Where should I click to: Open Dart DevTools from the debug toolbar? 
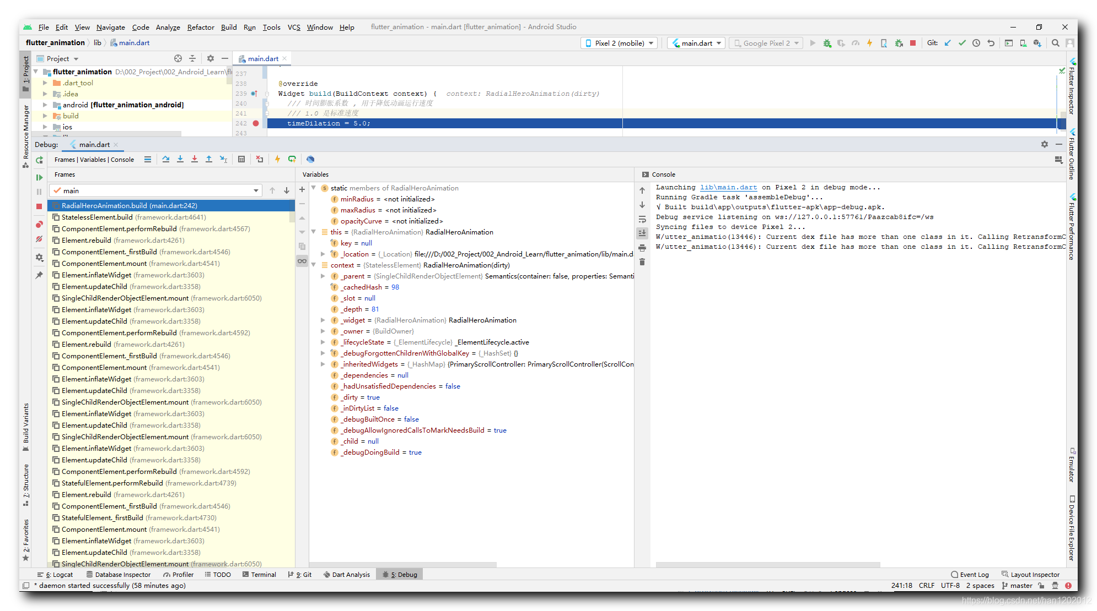[310, 159]
